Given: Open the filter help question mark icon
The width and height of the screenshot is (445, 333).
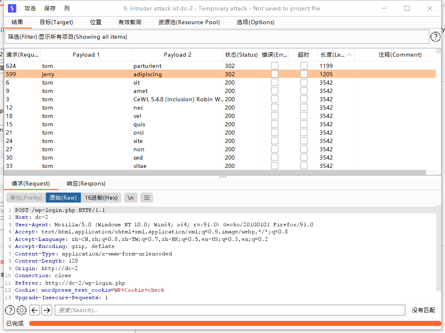Looking at the screenshot, I should [x=435, y=37].
